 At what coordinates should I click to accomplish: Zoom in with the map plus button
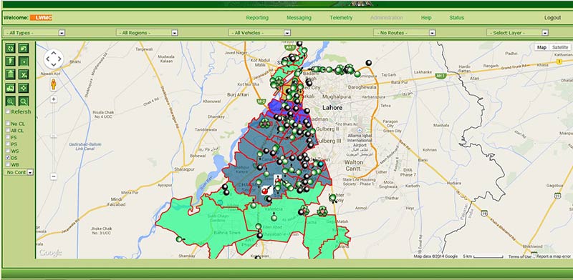pyautogui.click(x=54, y=99)
